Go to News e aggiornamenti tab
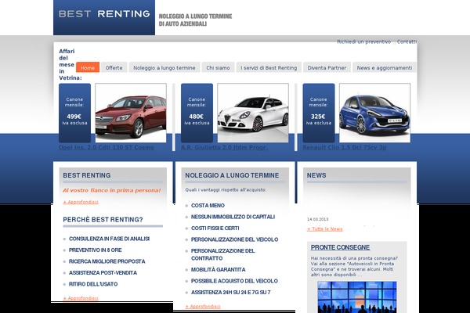The image size is (470, 313). click(x=385, y=68)
